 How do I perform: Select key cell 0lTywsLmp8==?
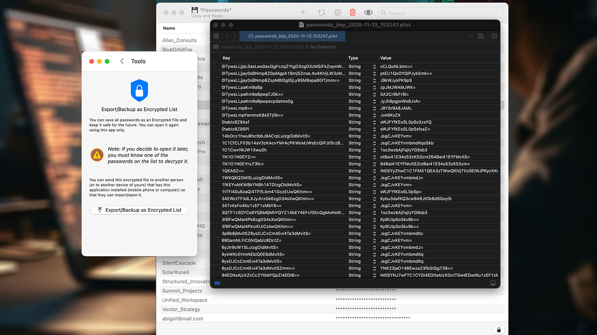click(x=237, y=108)
